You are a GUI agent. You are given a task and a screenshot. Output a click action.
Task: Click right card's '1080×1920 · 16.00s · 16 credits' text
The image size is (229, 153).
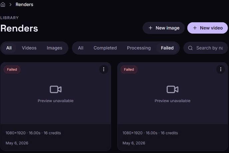tap(150, 133)
